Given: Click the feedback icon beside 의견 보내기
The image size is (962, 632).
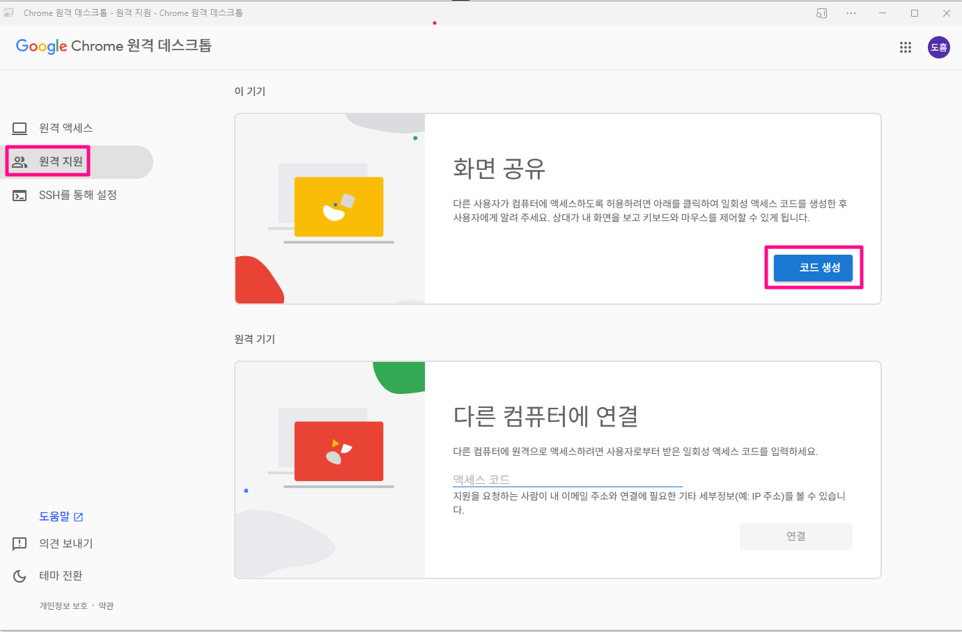Looking at the screenshot, I should pyautogui.click(x=20, y=544).
